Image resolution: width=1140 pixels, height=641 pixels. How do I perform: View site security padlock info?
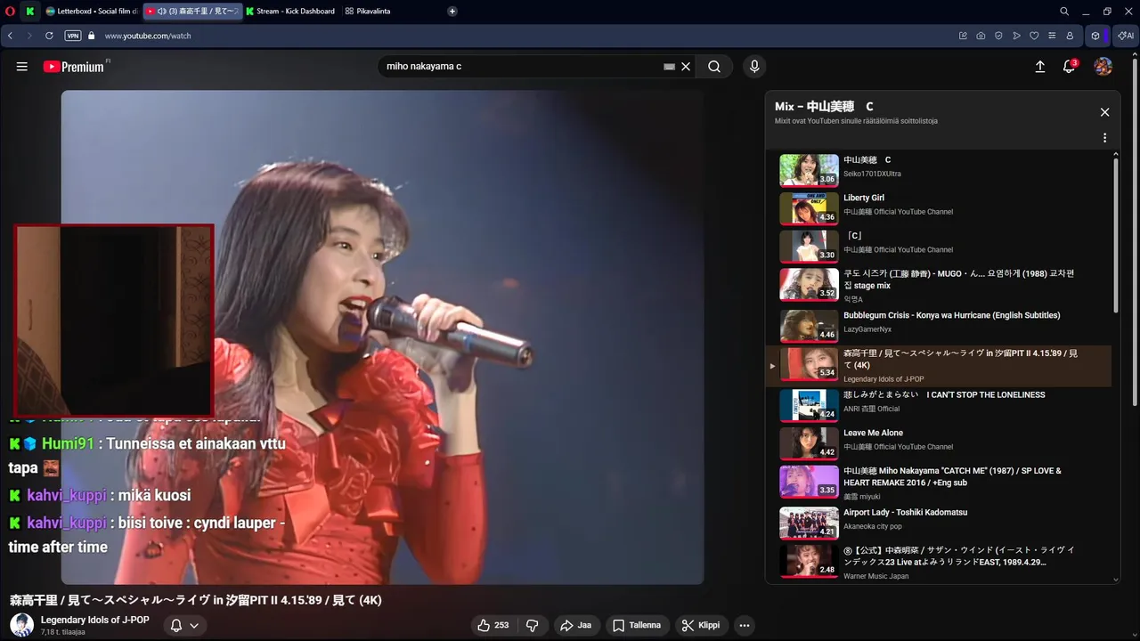pos(91,36)
